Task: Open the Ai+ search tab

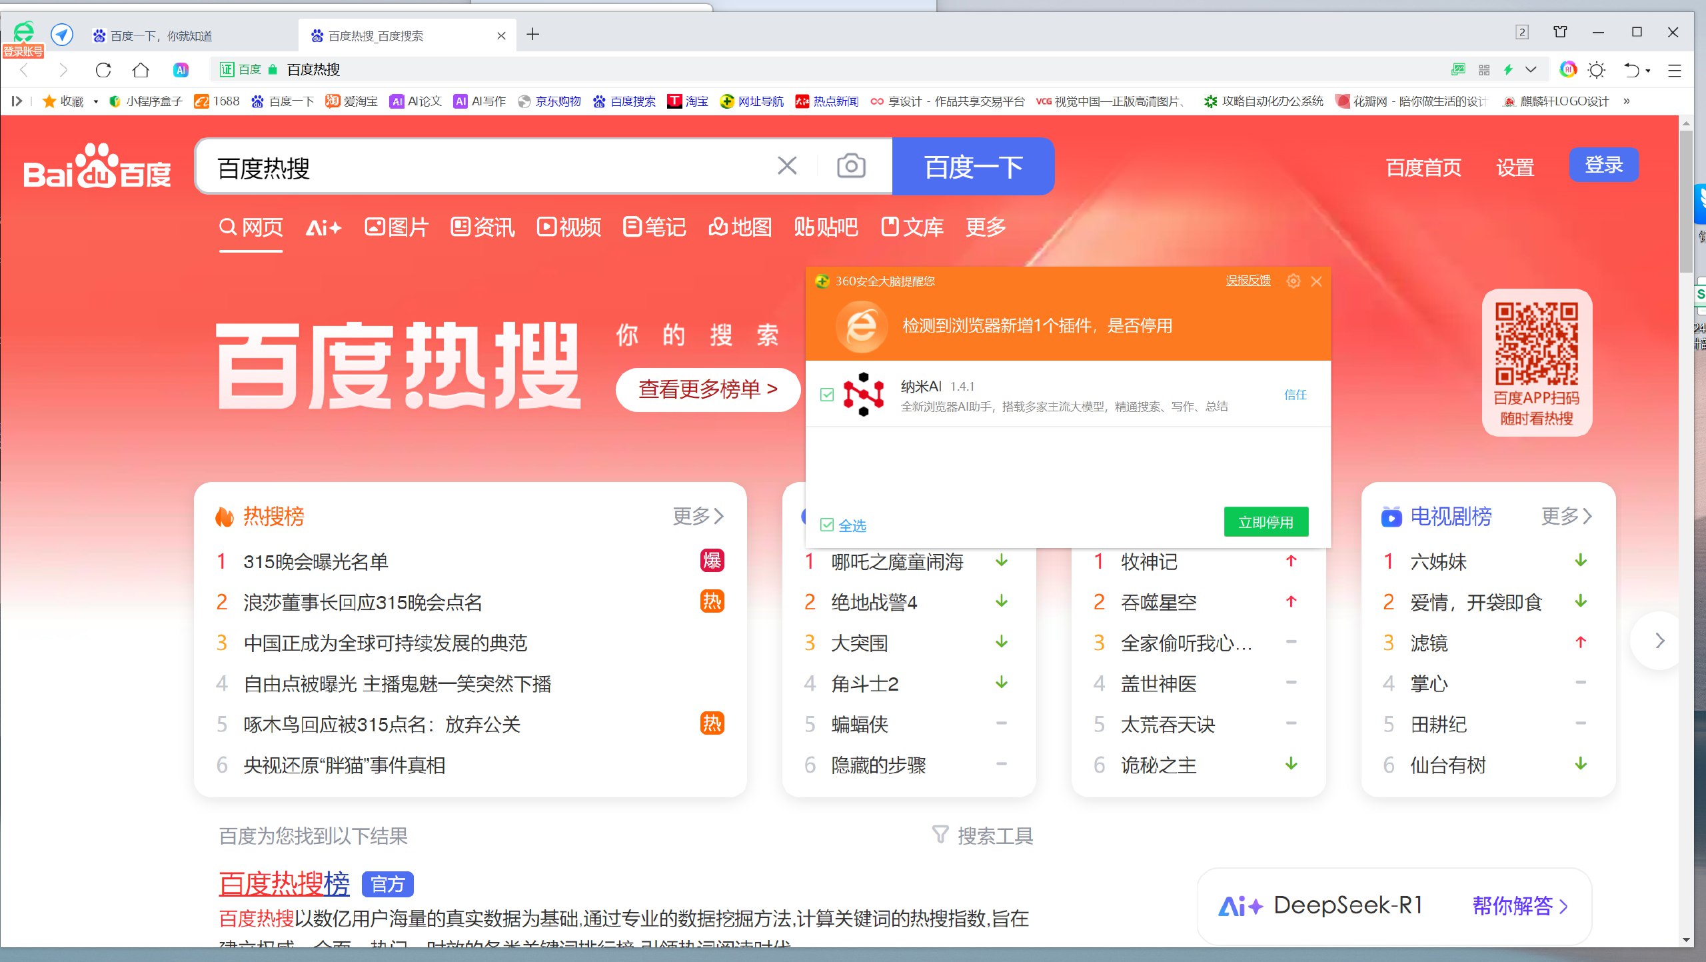Action: click(x=324, y=228)
